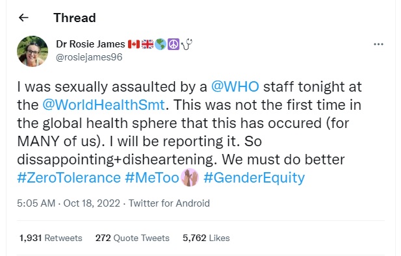This screenshot has width=401, height=256.
Task: Click the stethoscope emoji in name
Action: [187, 44]
